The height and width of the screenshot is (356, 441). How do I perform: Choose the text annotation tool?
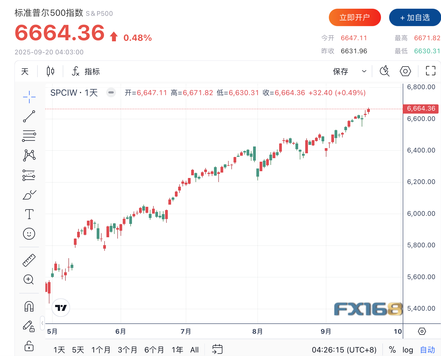[29, 214]
